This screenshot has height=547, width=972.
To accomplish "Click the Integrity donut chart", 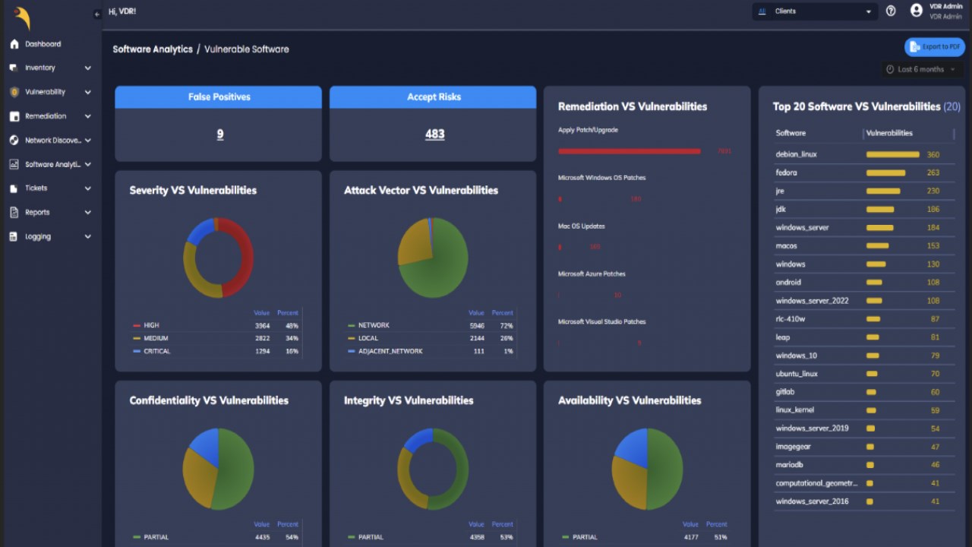I will pos(433,469).
